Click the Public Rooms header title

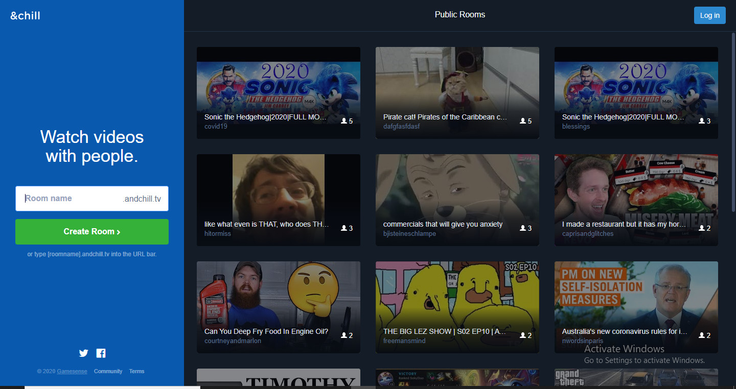pos(460,14)
